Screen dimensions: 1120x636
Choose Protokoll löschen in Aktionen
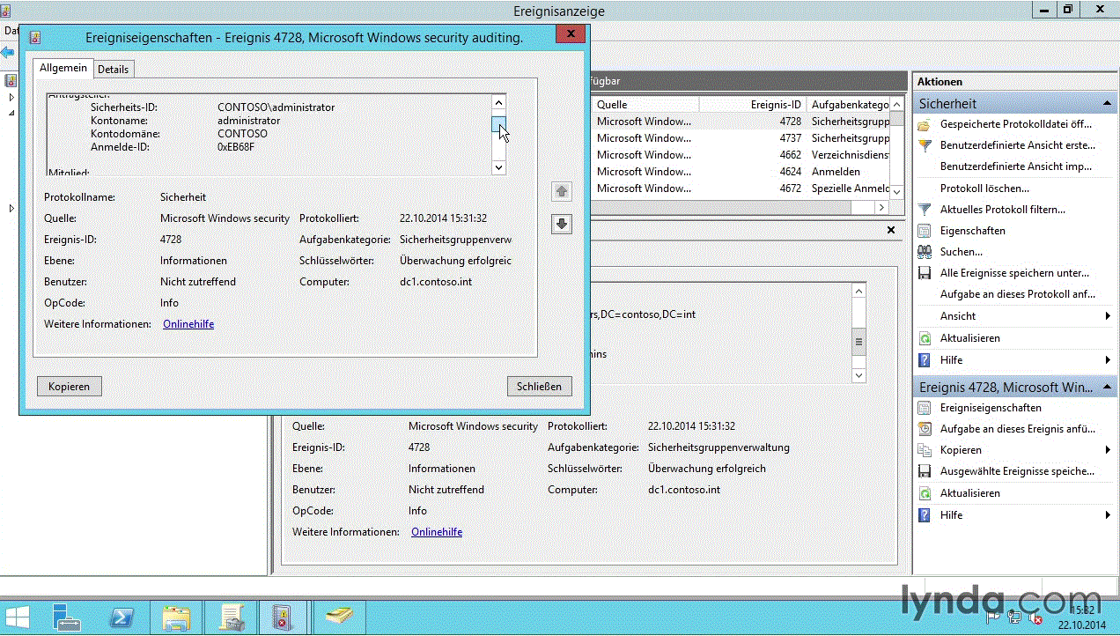tap(984, 189)
